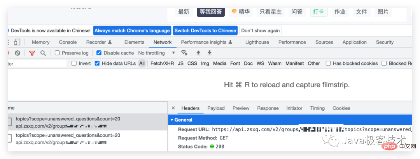This screenshot has height=159, width=420.
Task: Click the Don't show again button
Action: tap(260, 30)
